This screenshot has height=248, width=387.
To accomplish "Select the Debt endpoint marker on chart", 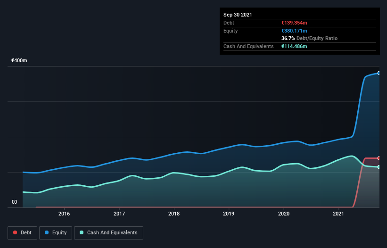I will 379,158.
